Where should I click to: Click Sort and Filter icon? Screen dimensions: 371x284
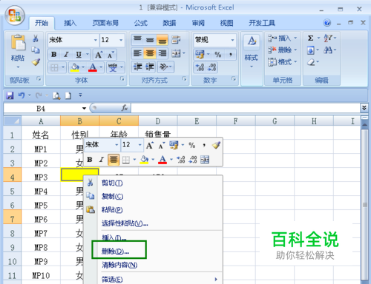pos(328,38)
